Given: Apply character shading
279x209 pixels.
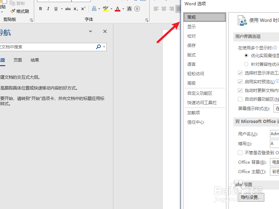Looking at the screenshot, I should pyautogui.click(x=129, y=9).
